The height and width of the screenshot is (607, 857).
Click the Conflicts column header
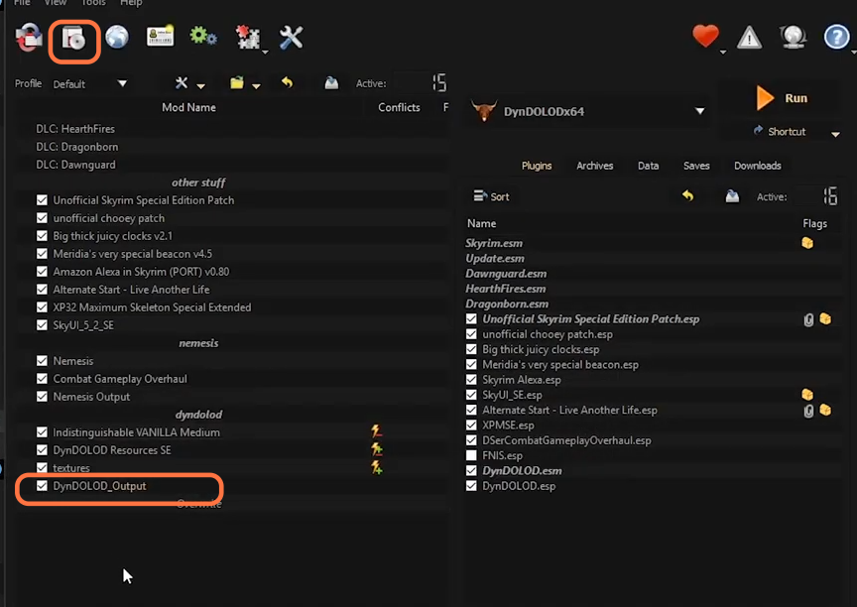(x=399, y=108)
